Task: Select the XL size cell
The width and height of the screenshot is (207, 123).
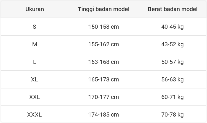Action: [x=34, y=79]
